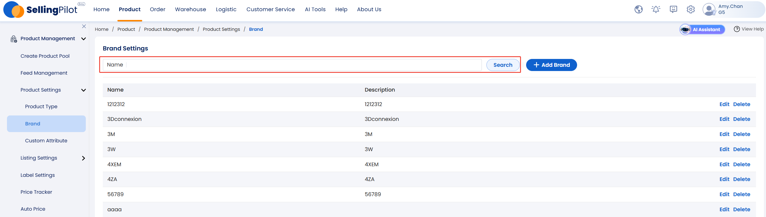Edit the 4ZA brand
Image resolution: width=766 pixels, height=217 pixels.
tap(724, 179)
